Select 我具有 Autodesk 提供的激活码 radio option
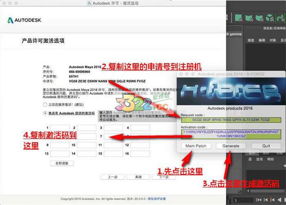 point(45,113)
